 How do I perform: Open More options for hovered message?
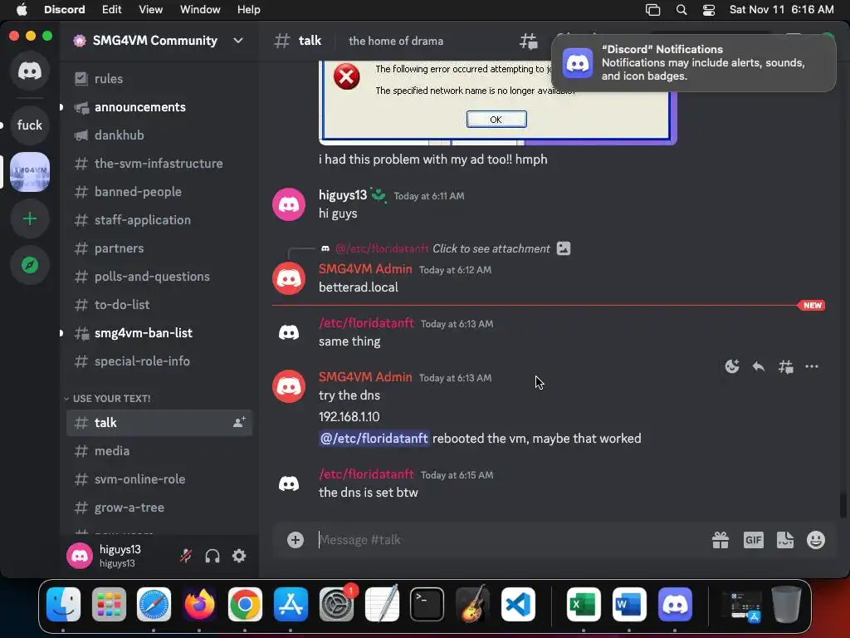click(812, 366)
